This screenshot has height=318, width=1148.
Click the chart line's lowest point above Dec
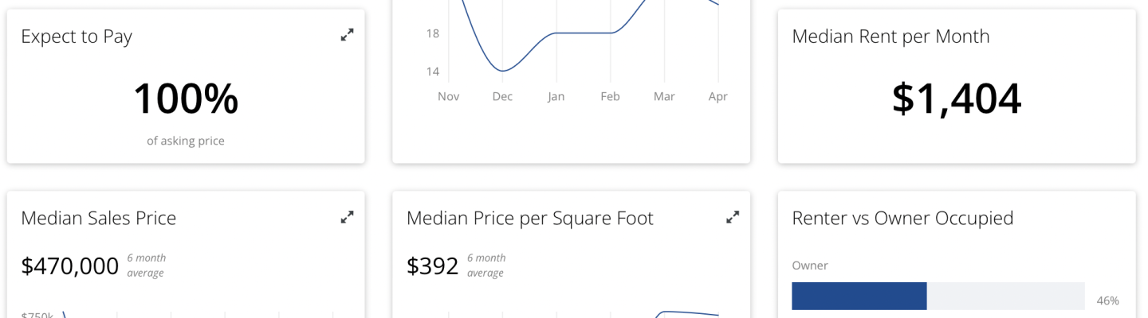coord(502,71)
